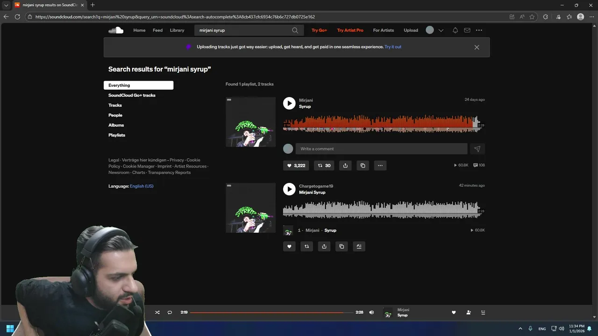Click the Try Go+ link

click(x=319, y=30)
